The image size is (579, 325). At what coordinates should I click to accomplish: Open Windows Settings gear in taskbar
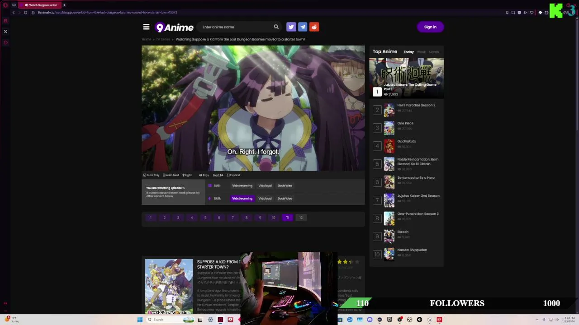tap(210, 320)
